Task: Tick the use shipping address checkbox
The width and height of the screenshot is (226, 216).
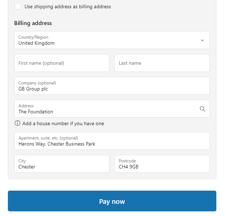Action: point(18,6)
